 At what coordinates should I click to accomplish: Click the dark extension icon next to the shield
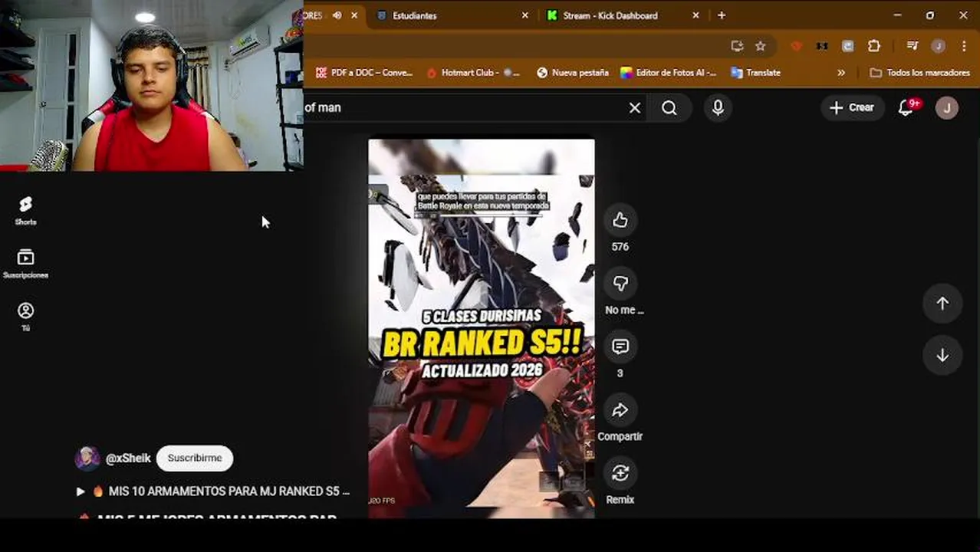tap(821, 46)
